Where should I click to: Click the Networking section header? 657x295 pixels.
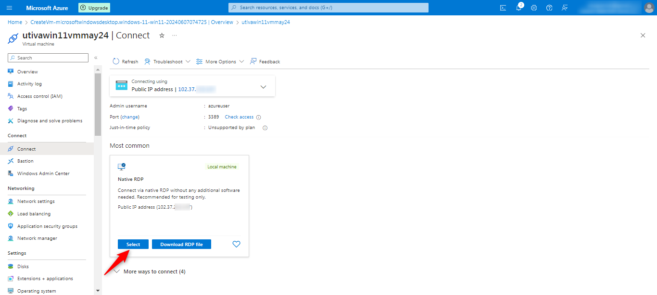coord(21,189)
